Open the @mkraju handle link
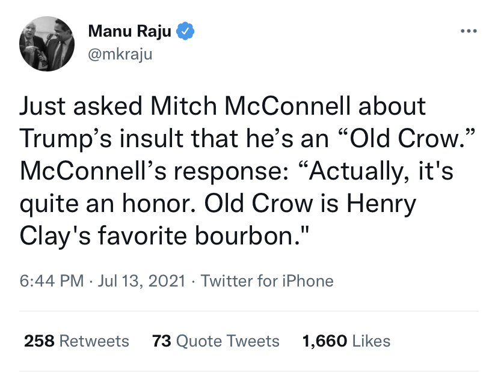The height and width of the screenshot is (373, 498). pyautogui.click(x=120, y=54)
